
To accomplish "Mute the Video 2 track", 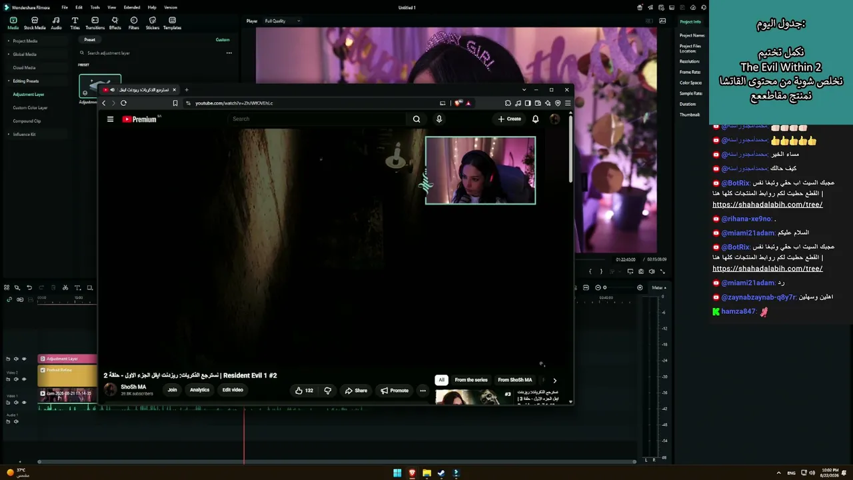I will tap(16, 379).
